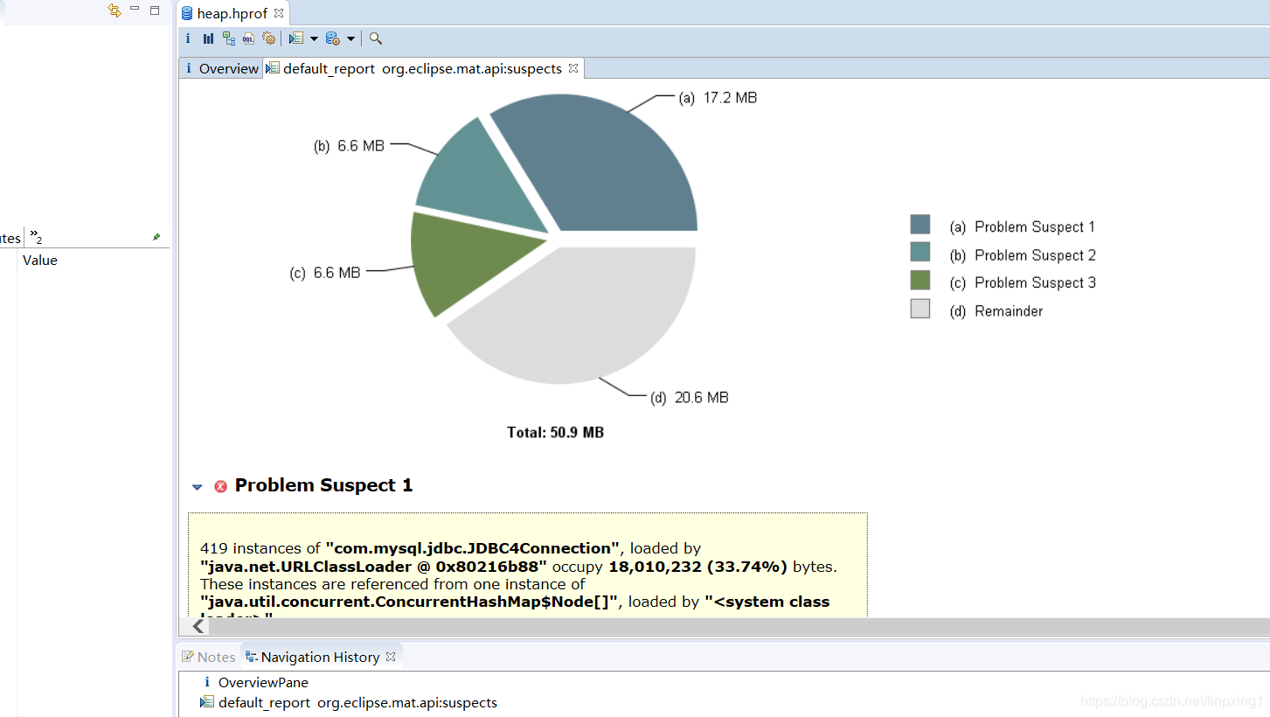The height and width of the screenshot is (717, 1270).
Task: Minimize the left inspector panel
Action: 135,10
